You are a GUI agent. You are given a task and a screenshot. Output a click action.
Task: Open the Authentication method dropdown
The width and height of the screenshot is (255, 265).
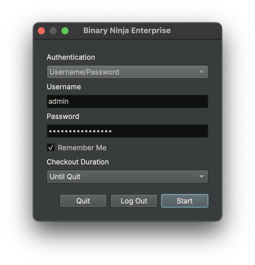[127, 72]
